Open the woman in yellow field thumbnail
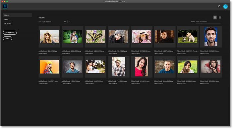 tap(188, 67)
